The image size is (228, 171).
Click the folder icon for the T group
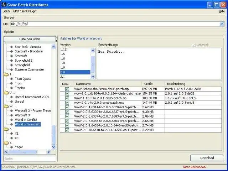6,74
